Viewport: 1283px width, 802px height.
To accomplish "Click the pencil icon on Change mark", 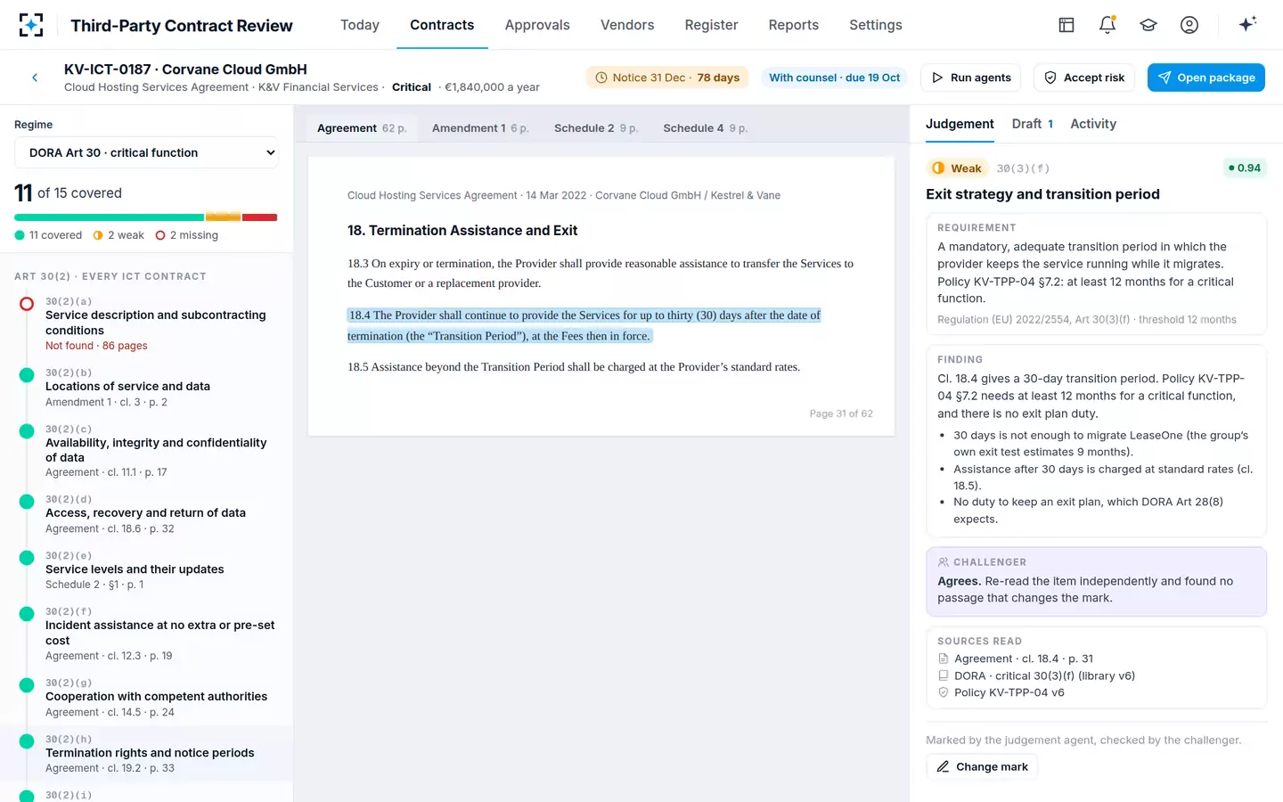I will 943,766.
